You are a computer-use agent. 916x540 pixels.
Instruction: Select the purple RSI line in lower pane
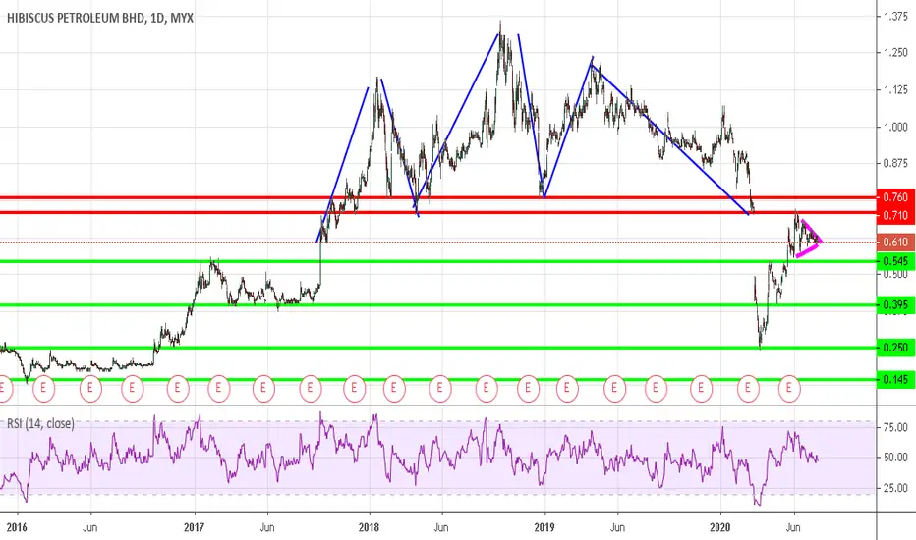coord(409,459)
